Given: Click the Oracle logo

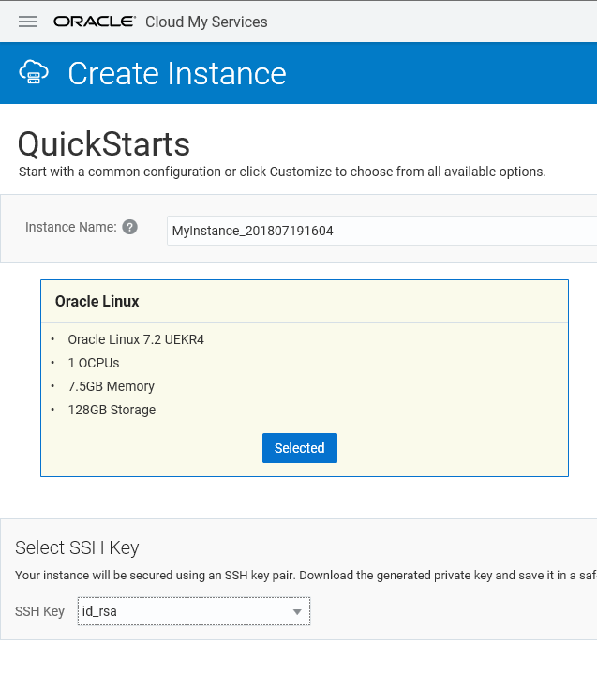Looking at the screenshot, I should click(95, 22).
